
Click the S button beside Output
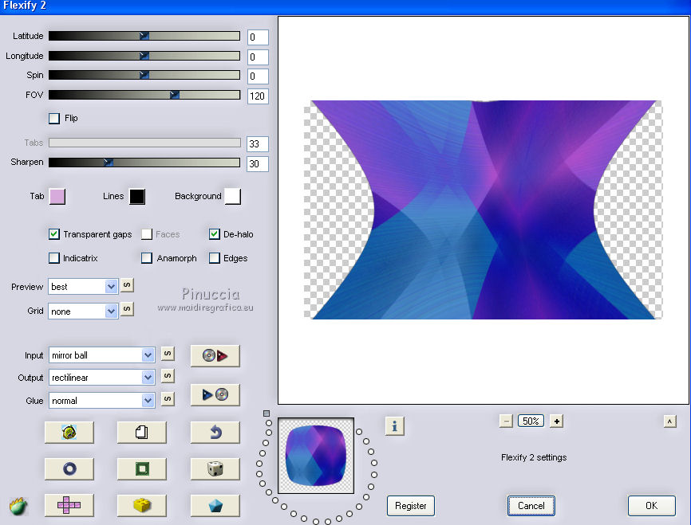pyautogui.click(x=168, y=376)
